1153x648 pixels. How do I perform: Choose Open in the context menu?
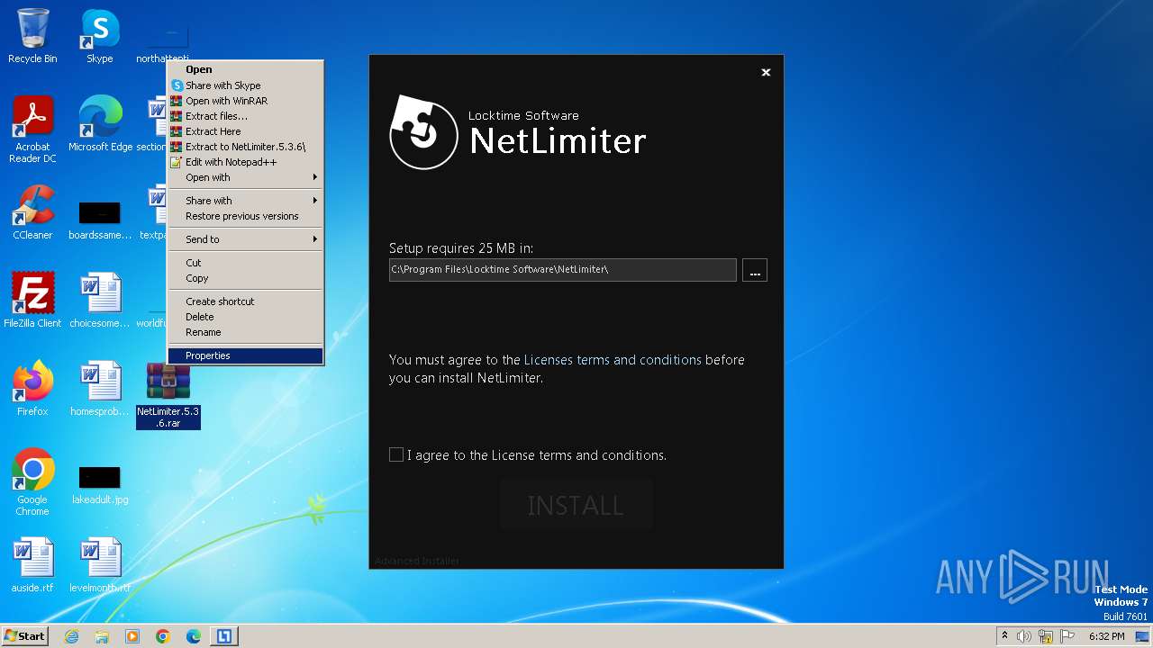(245, 69)
